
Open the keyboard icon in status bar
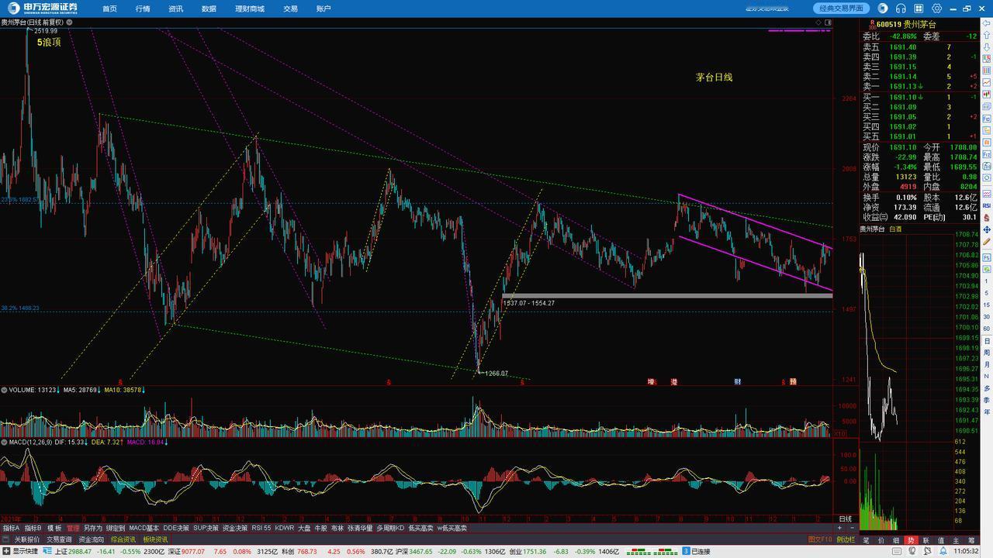tap(897, 551)
